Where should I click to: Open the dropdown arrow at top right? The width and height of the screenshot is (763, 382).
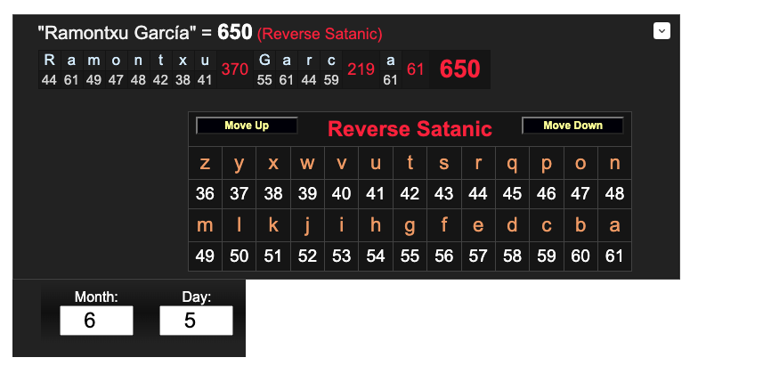click(x=662, y=31)
